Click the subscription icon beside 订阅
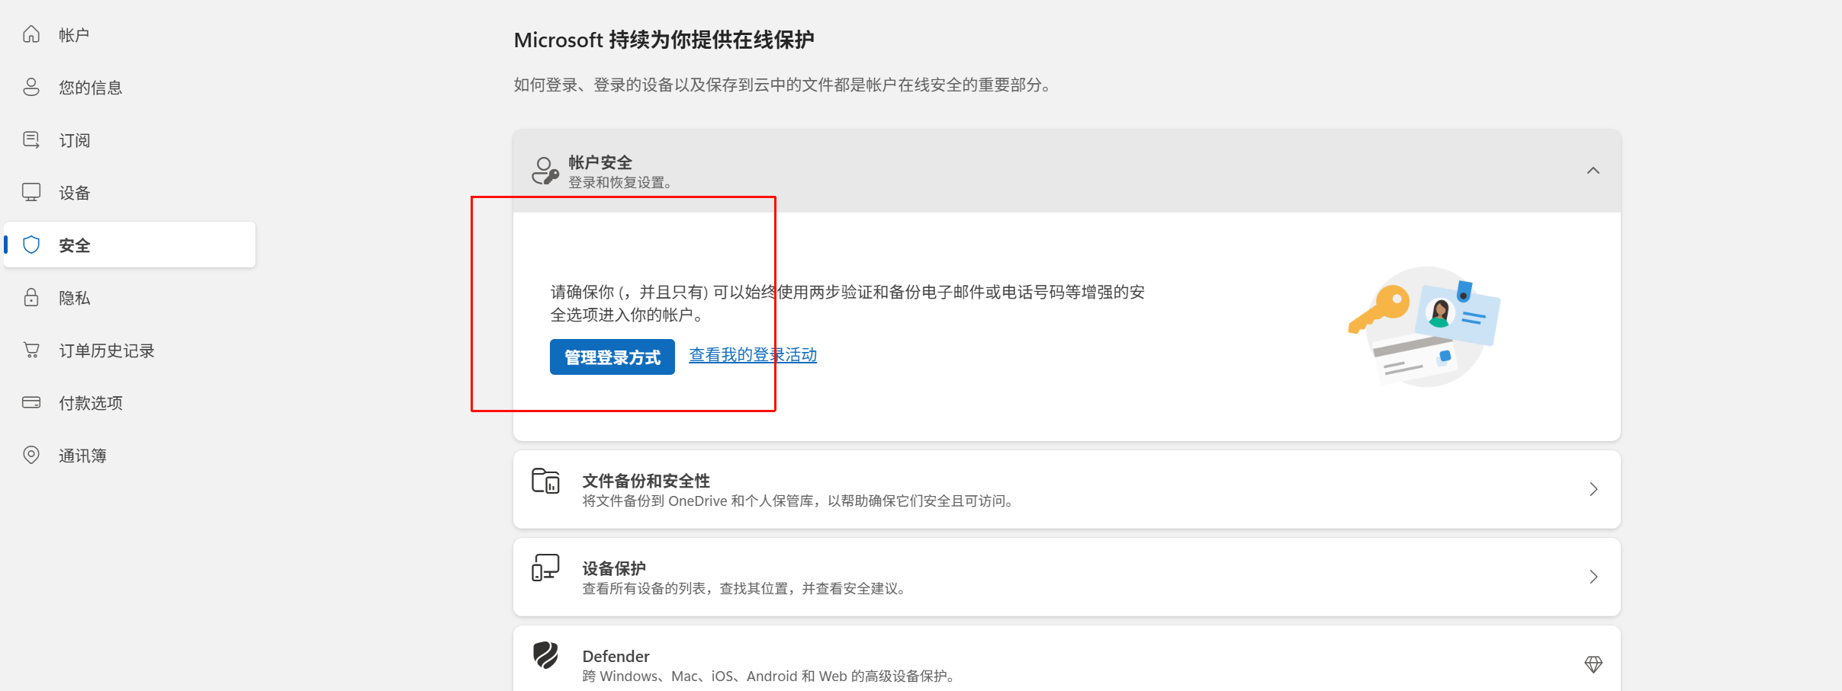The height and width of the screenshot is (691, 1842). point(31,139)
